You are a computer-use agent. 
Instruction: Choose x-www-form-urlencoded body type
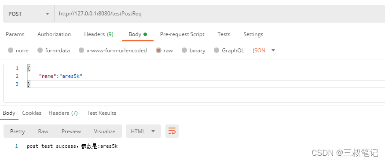(113, 51)
